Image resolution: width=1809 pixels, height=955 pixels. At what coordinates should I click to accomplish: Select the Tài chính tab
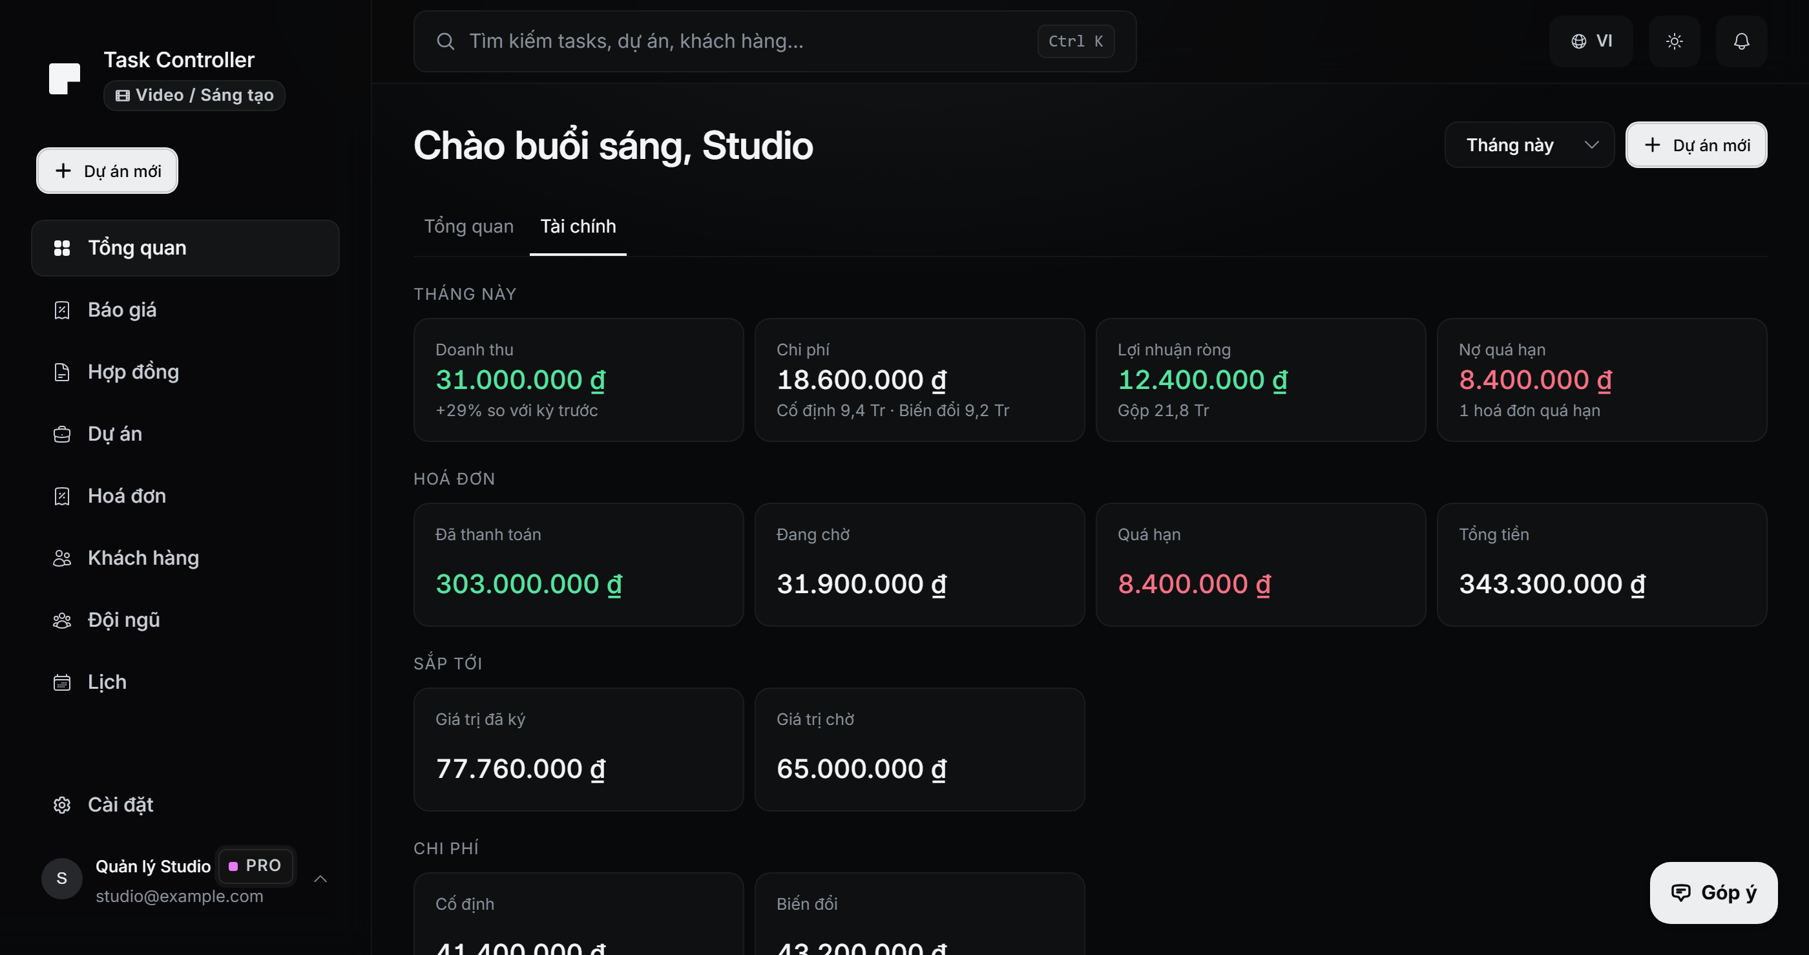pyautogui.click(x=578, y=226)
